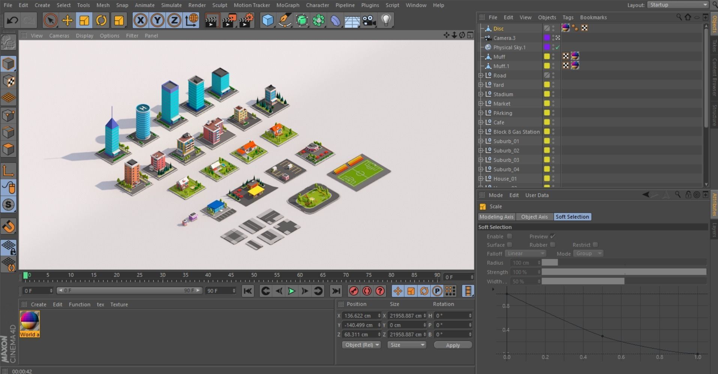The image size is (718, 374).
Task: Open the Sculpt menu
Action: (x=220, y=5)
